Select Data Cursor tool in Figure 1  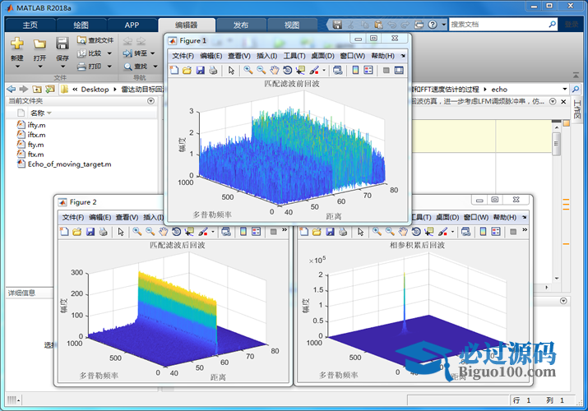300,70
